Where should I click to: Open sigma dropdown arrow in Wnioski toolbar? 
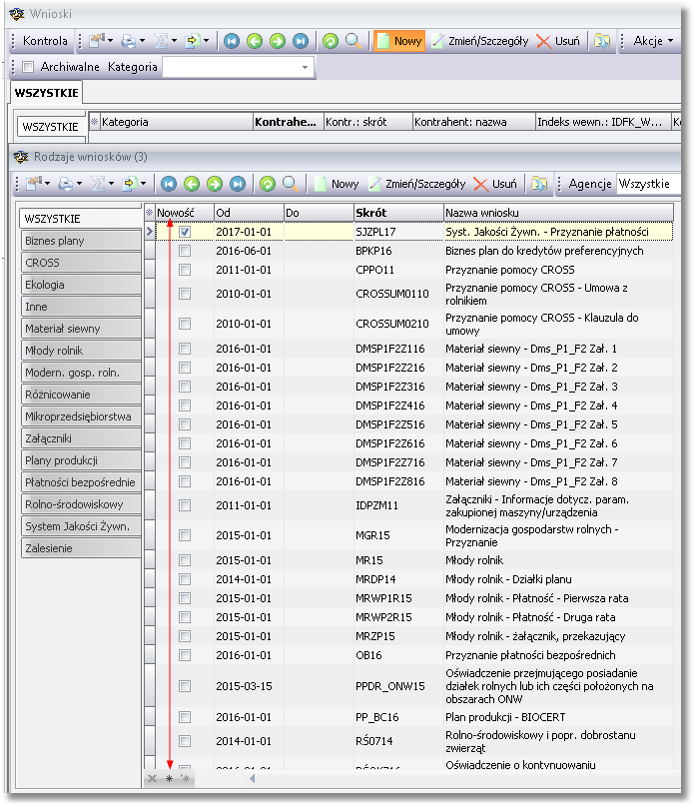coord(174,41)
